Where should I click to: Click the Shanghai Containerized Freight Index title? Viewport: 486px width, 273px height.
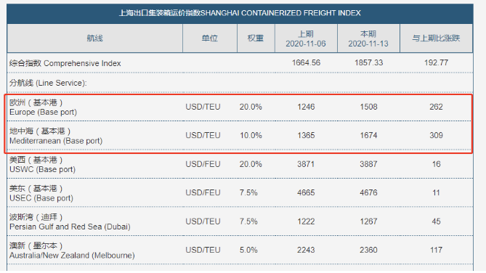pyautogui.click(x=240, y=13)
